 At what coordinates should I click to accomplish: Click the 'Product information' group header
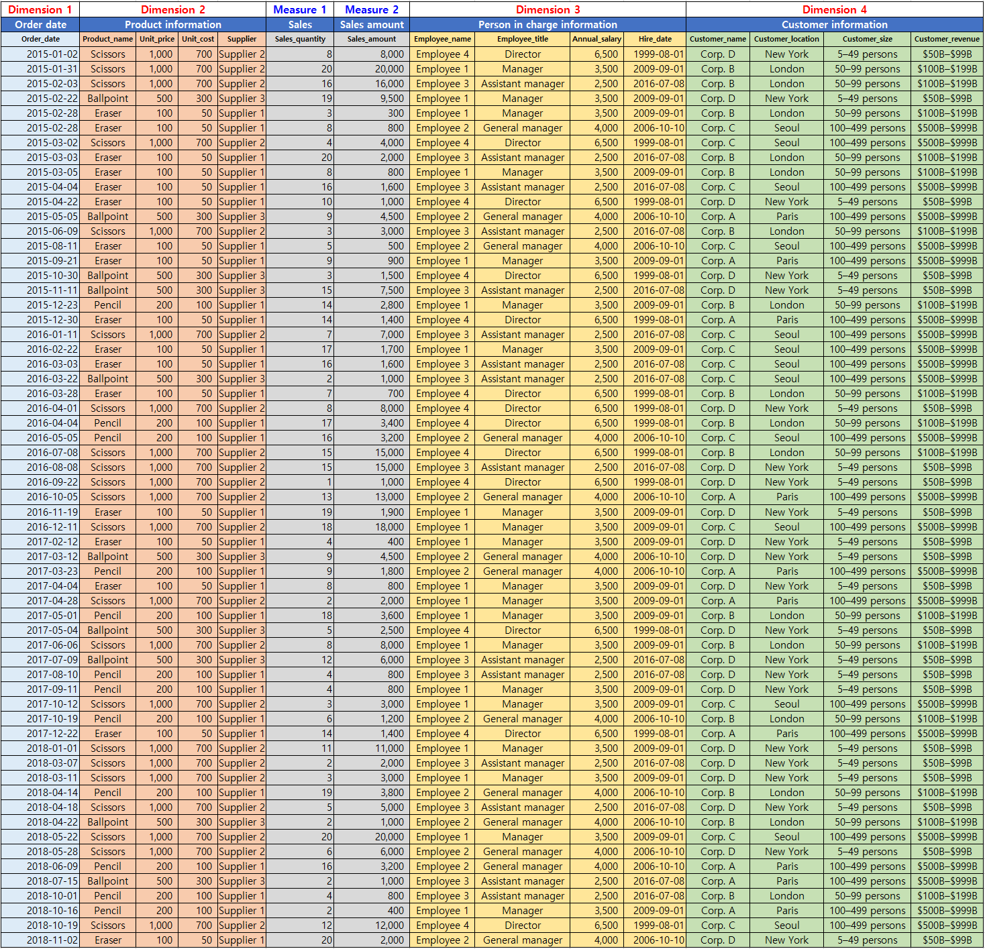(x=173, y=24)
